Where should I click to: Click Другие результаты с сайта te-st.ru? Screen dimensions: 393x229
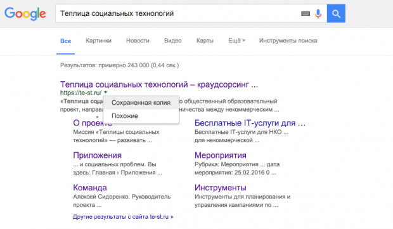[x=123, y=217]
